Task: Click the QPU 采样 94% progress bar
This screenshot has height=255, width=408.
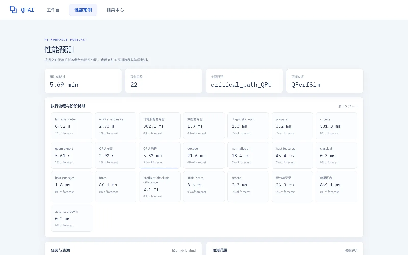Action: (159, 168)
